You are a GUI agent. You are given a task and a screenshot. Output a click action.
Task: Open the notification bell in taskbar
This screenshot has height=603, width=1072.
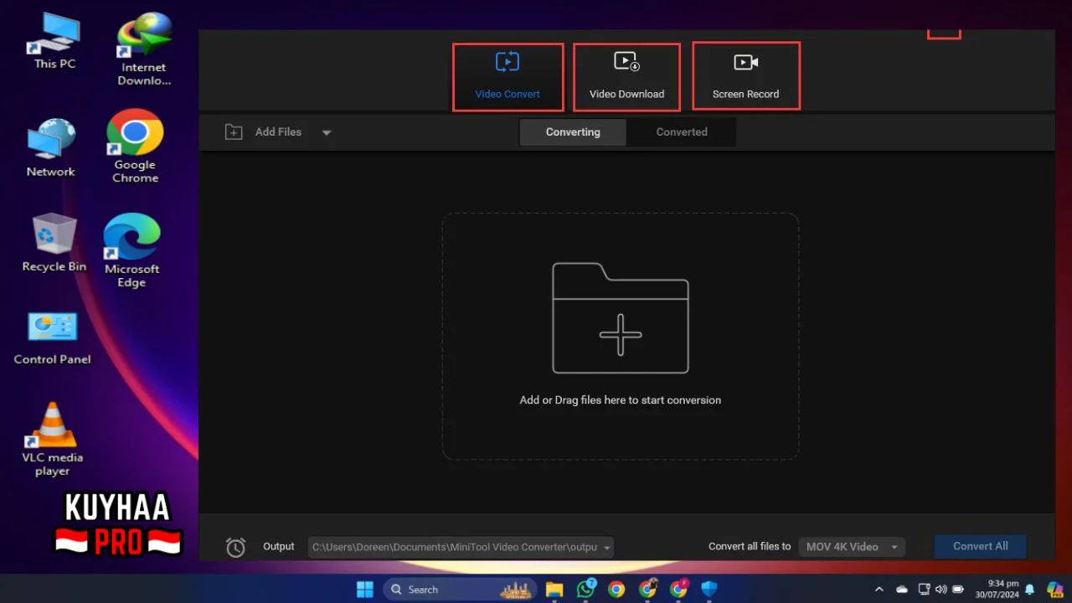[1030, 590]
